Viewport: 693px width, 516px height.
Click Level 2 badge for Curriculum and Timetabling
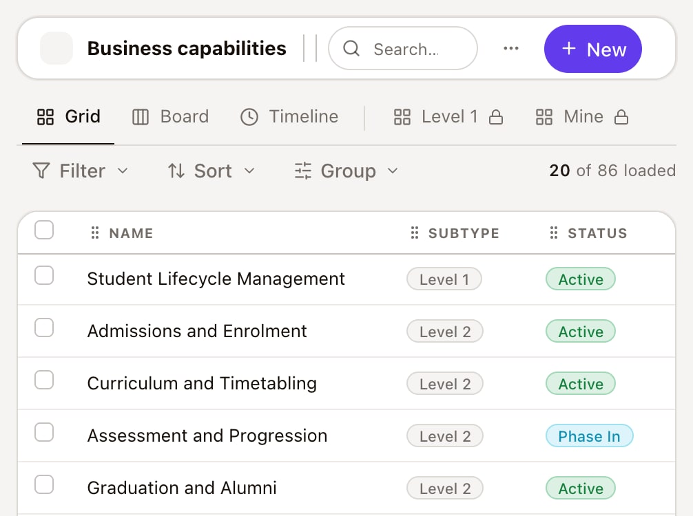445,384
